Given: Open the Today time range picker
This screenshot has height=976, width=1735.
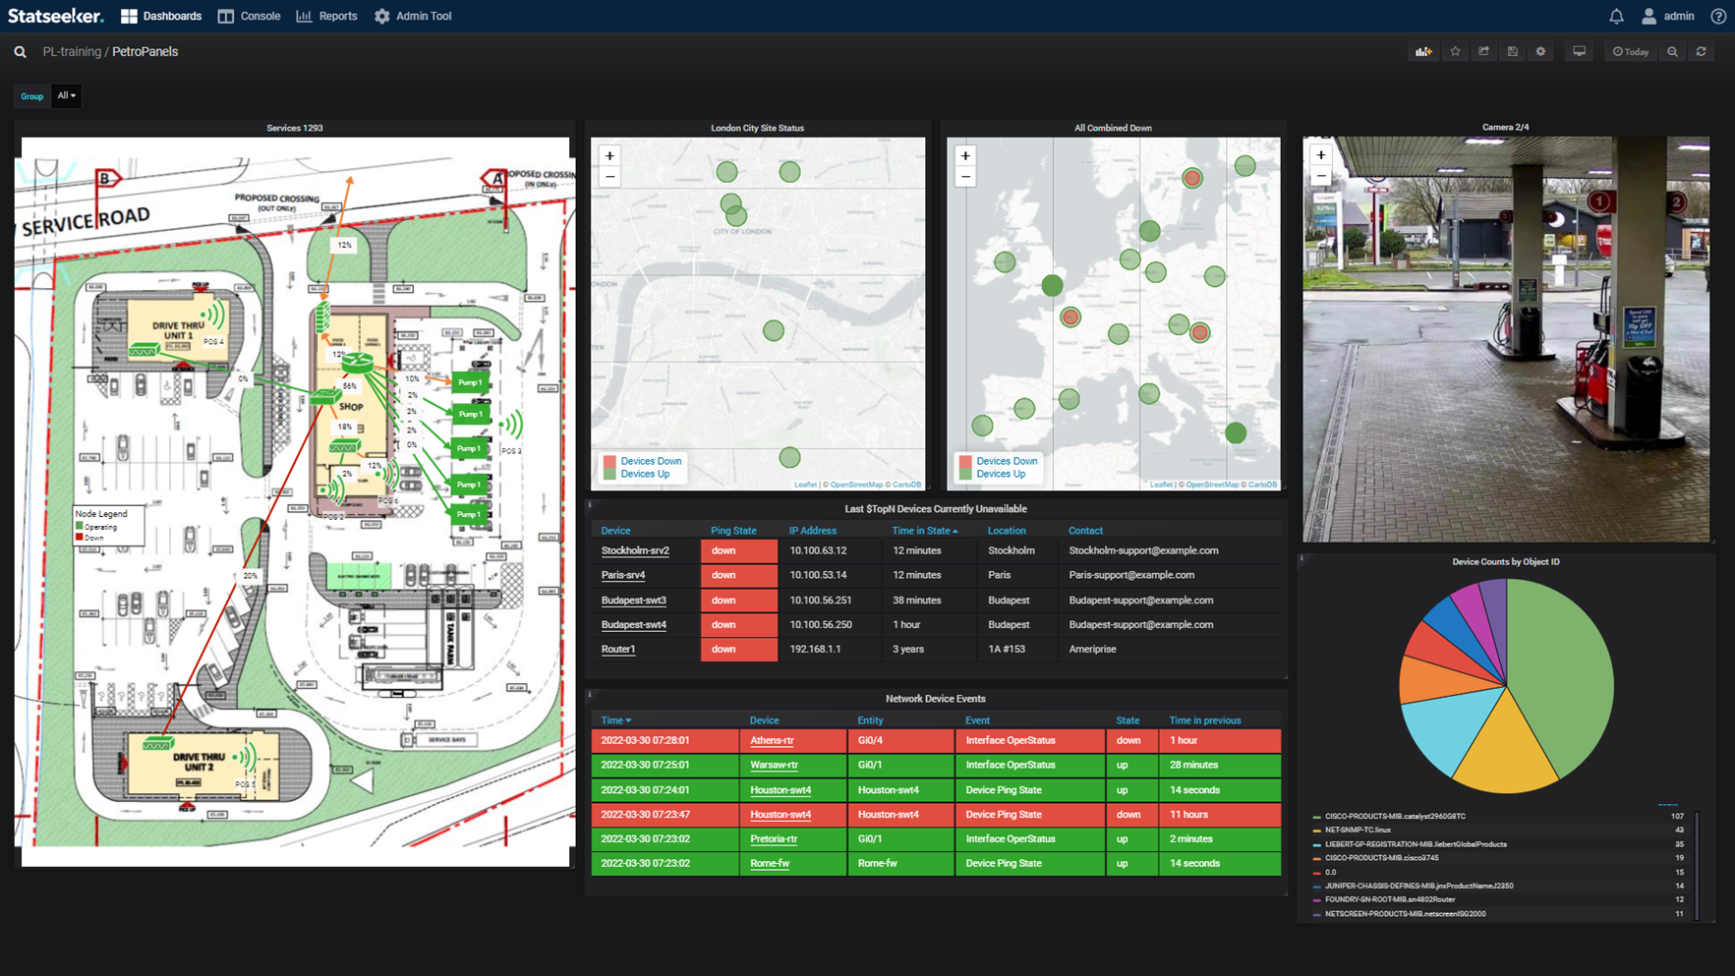Looking at the screenshot, I should coord(1631,52).
